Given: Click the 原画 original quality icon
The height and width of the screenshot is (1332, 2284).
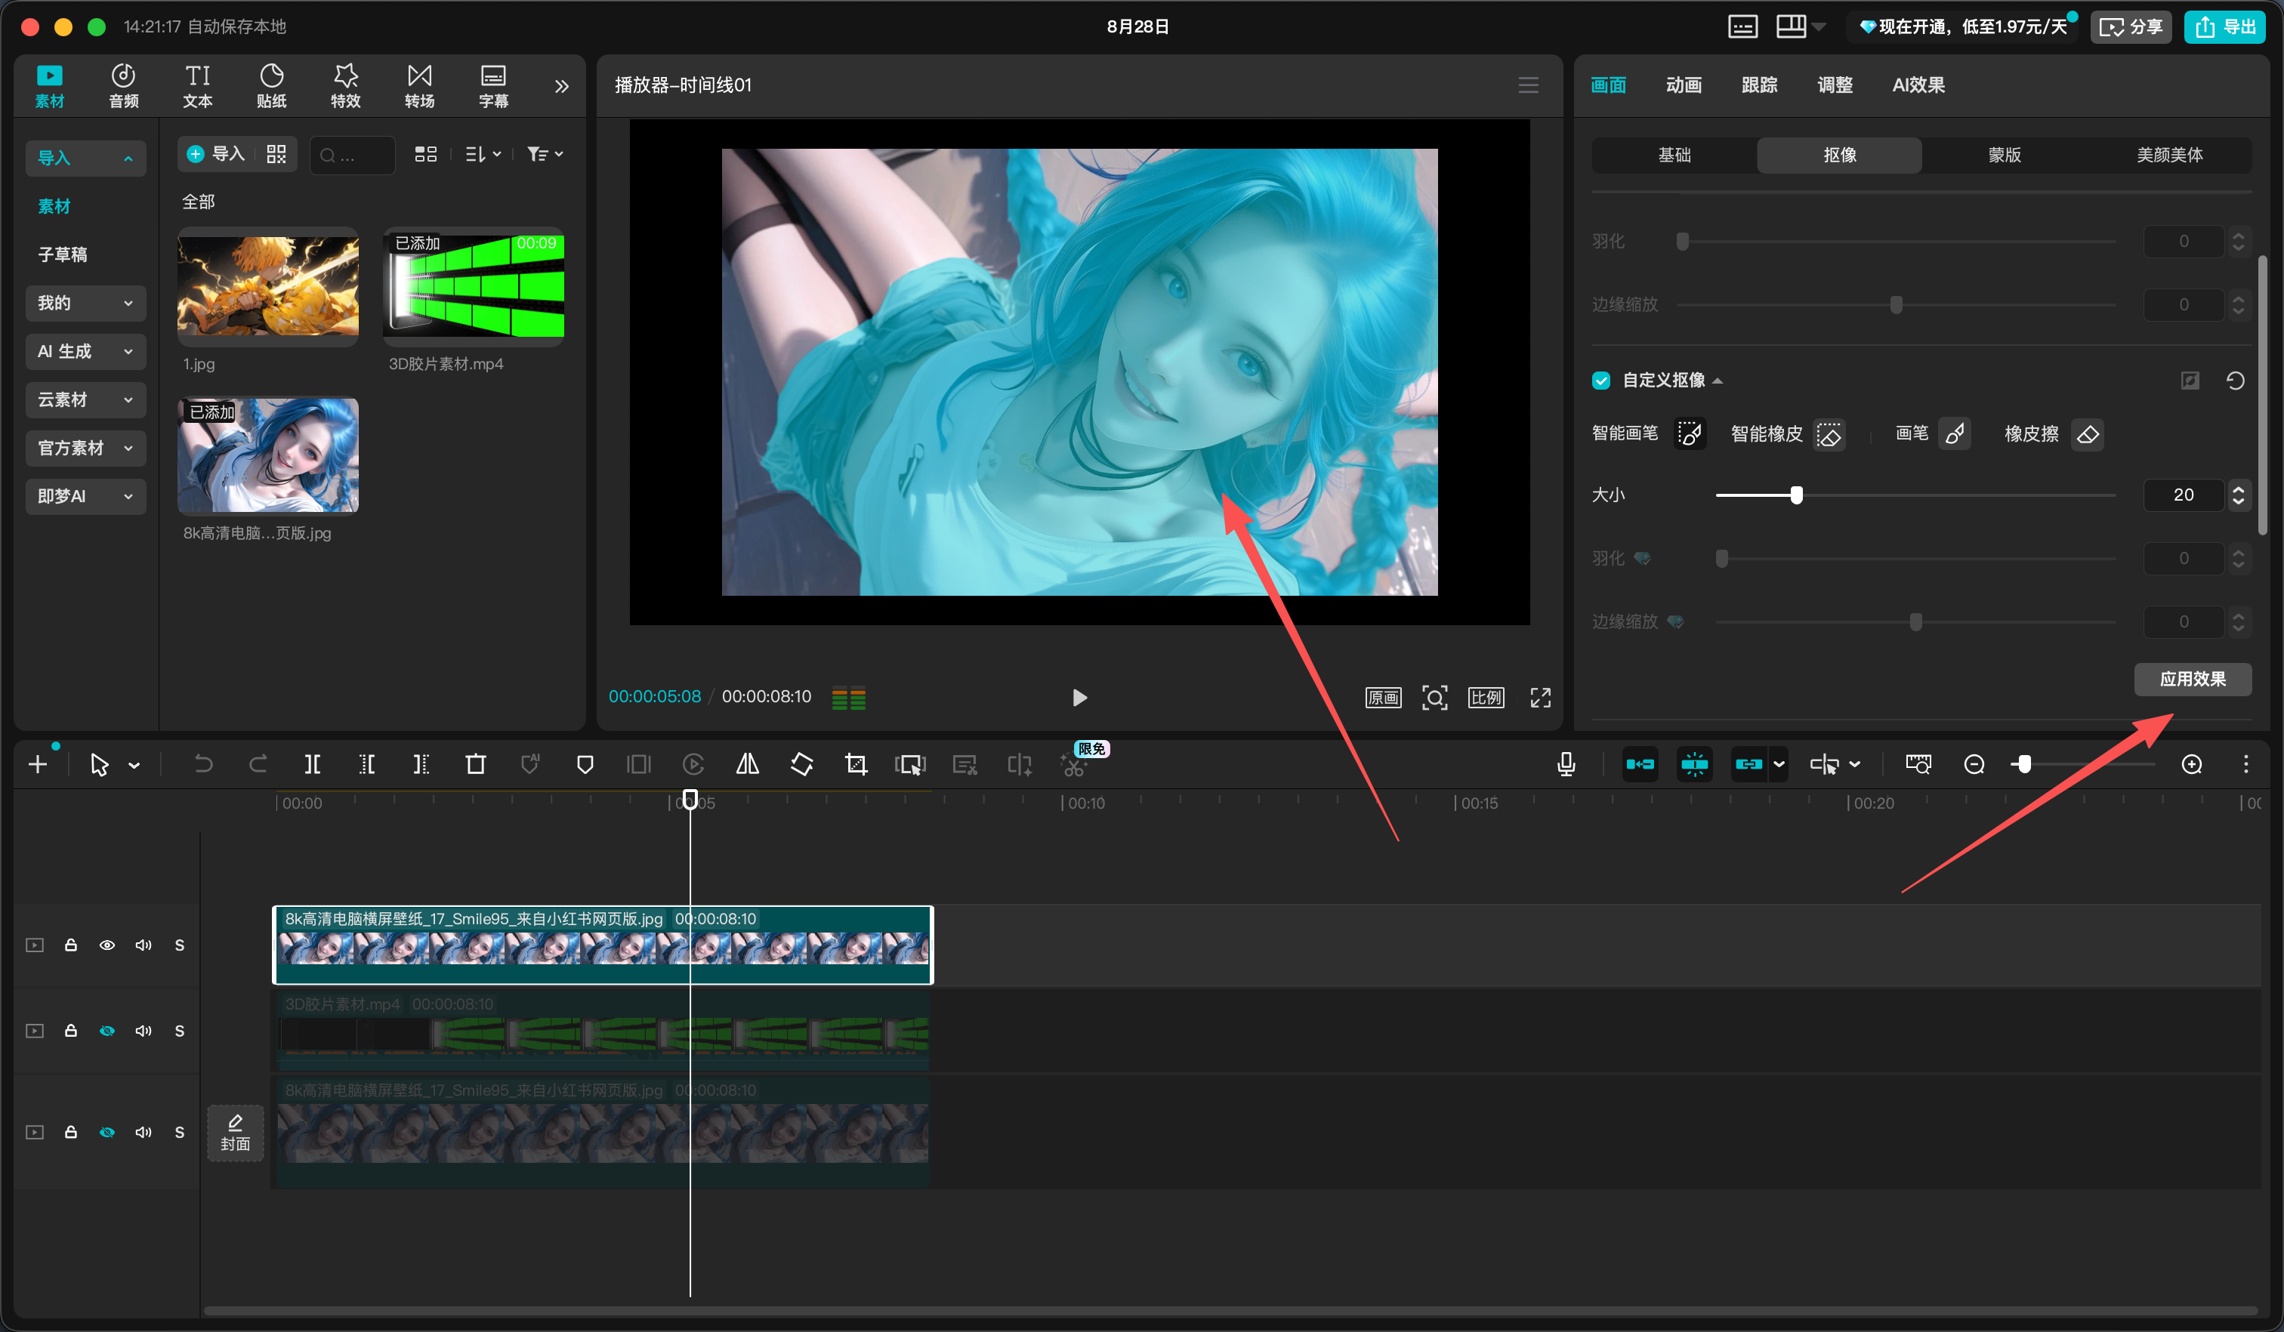Looking at the screenshot, I should click(1383, 697).
